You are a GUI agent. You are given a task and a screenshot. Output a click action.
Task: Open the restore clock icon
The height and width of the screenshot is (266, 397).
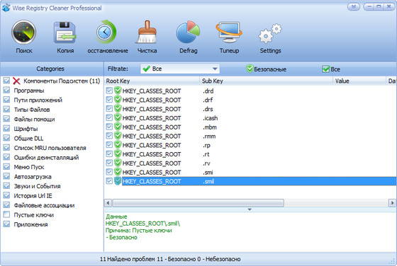click(x=106, y=32)
